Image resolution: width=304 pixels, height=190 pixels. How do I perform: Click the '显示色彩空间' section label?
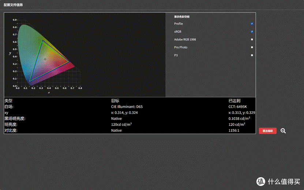pyautogui.click(x=182, y=17)
